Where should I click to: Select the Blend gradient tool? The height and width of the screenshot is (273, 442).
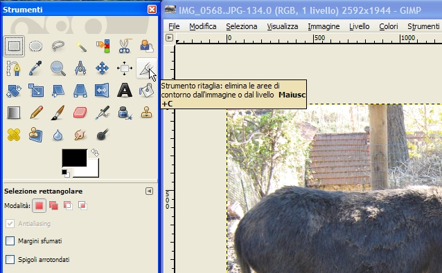coord(14,113)
